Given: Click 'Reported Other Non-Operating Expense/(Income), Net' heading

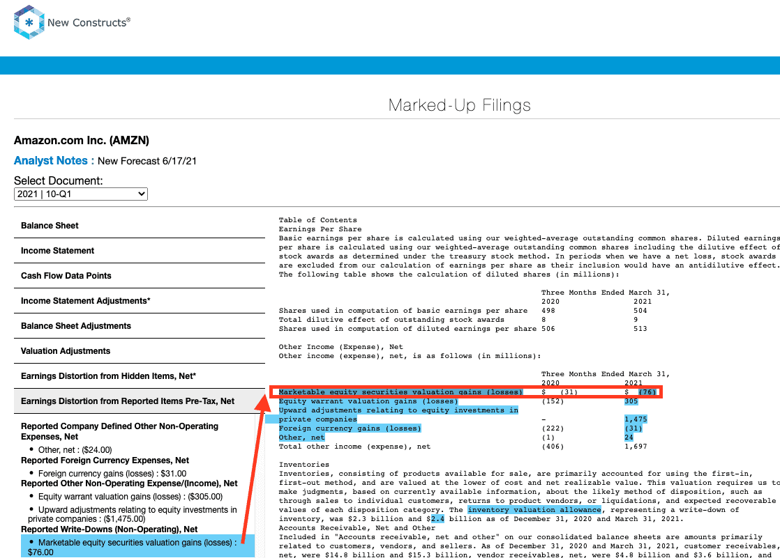Looking at the screenshot, I should coord(129,483).
